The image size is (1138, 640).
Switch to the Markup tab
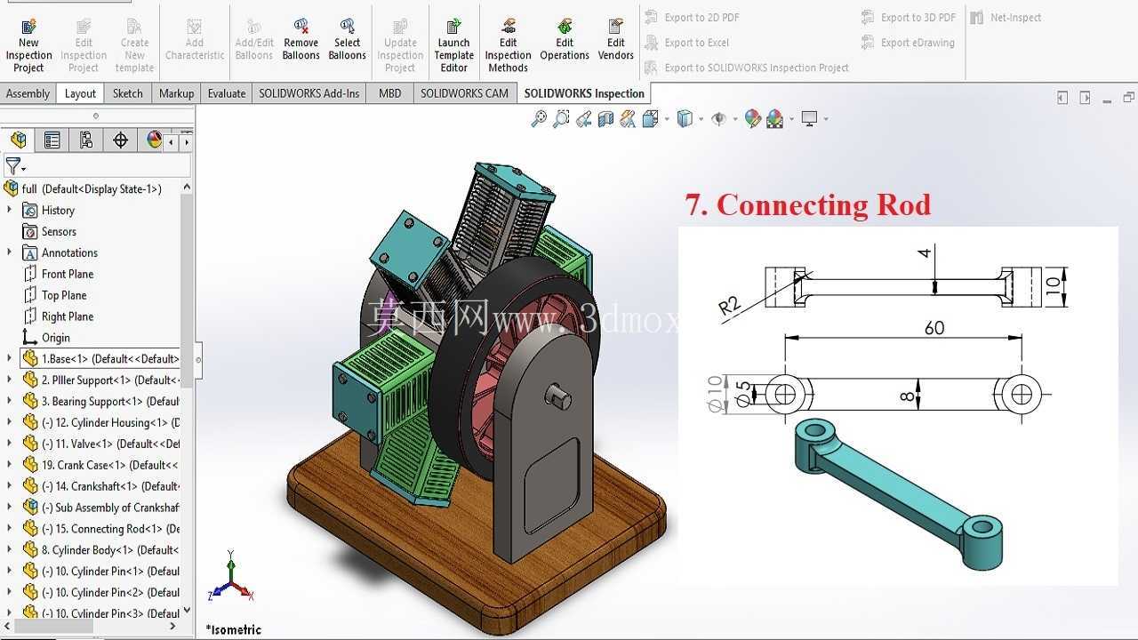[176, 93]
